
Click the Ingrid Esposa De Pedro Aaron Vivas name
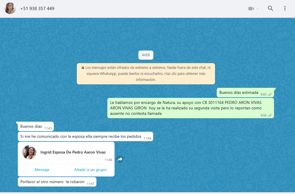73,152
